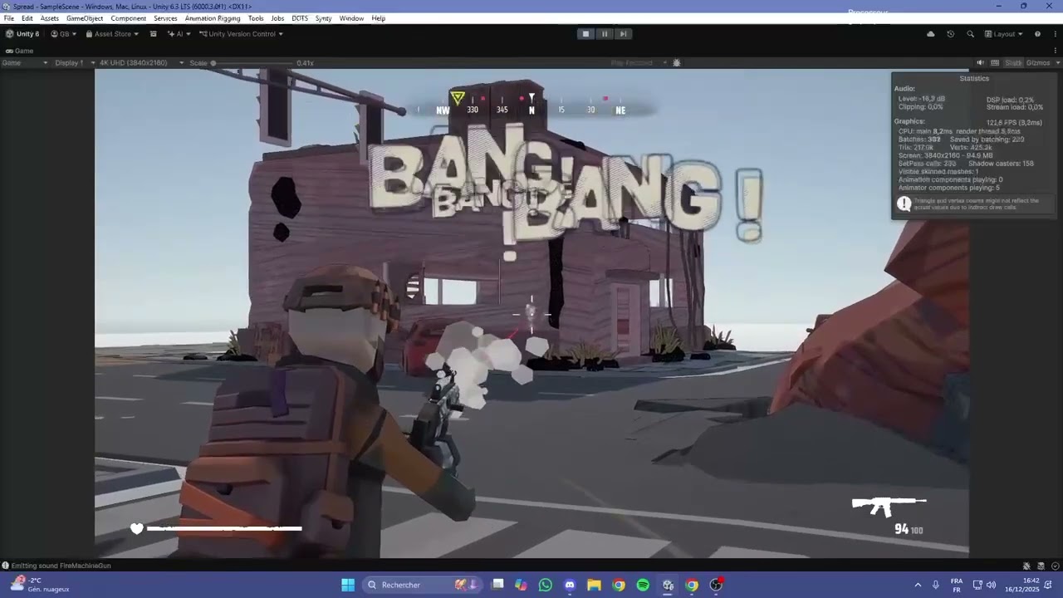1063x598 pixels.
Task: Open Discord from the taskbar
Action: 570,585
